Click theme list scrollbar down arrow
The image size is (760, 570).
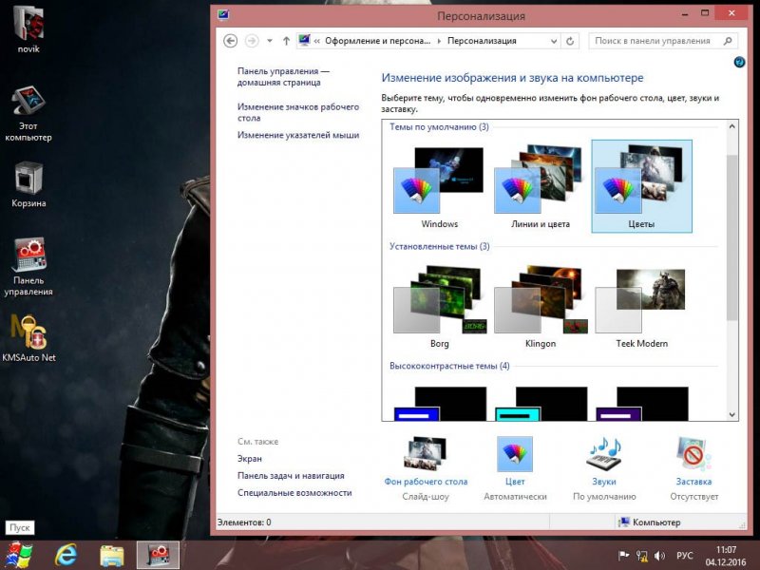731,415
